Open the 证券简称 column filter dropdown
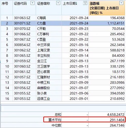 point(58,3)
